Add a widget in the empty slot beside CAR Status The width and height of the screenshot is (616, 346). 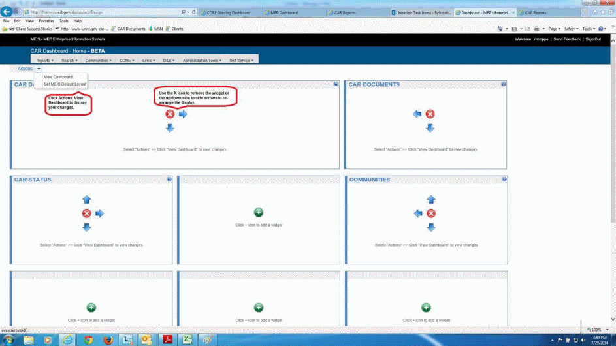[x=259, y=212]
